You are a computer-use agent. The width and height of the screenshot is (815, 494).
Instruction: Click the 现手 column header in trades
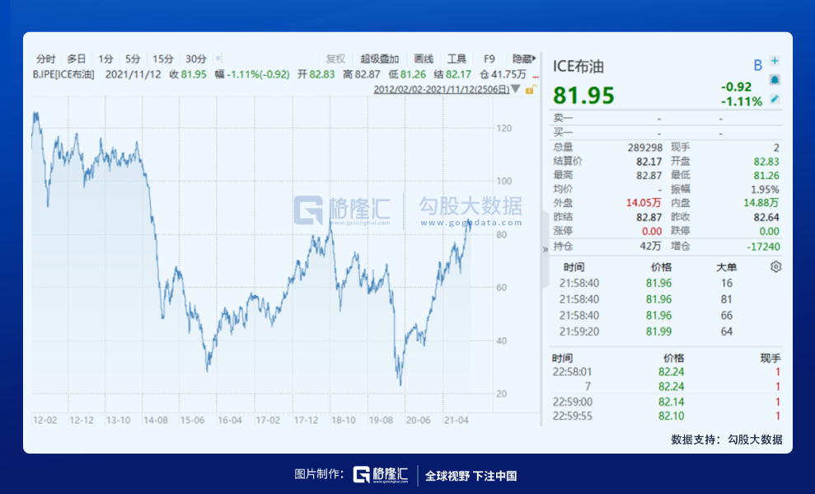click(x=771, y=358)
